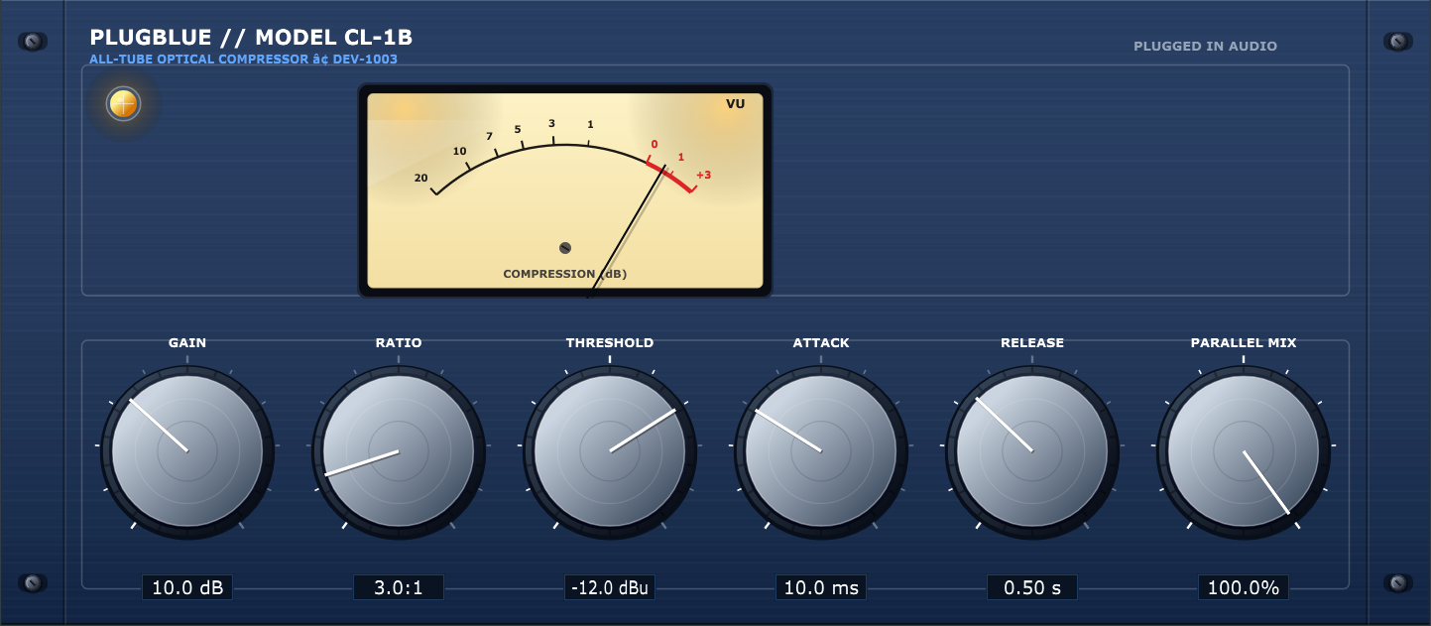The image size is (1431, 626).
Task: Select the 10.0 ms attack value field
Action: point(821,587)
